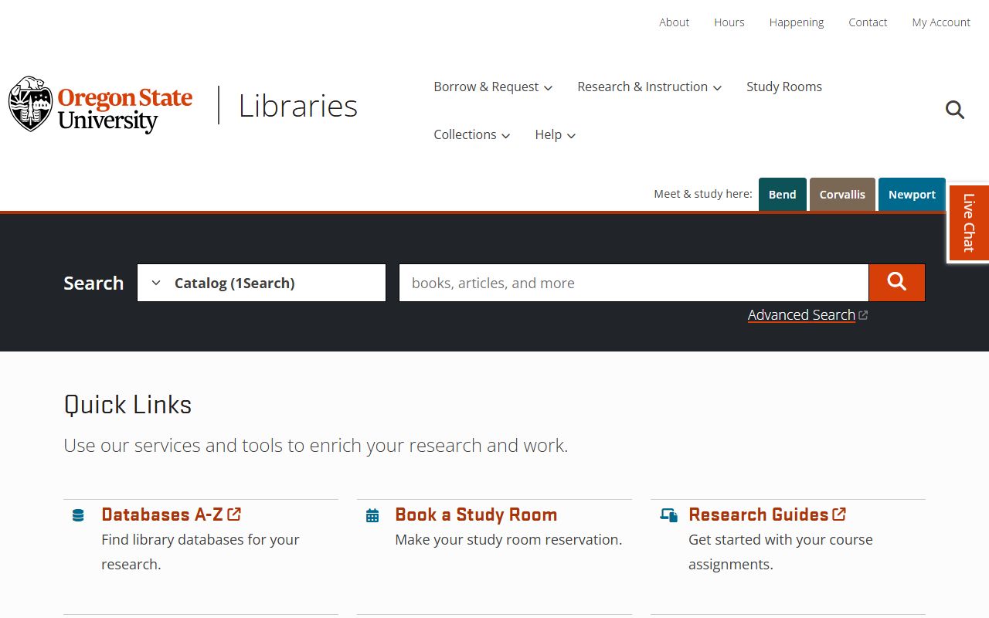Click external link icon after Research Guides
This screenshot has width=989, height=618.
(839, 514)
